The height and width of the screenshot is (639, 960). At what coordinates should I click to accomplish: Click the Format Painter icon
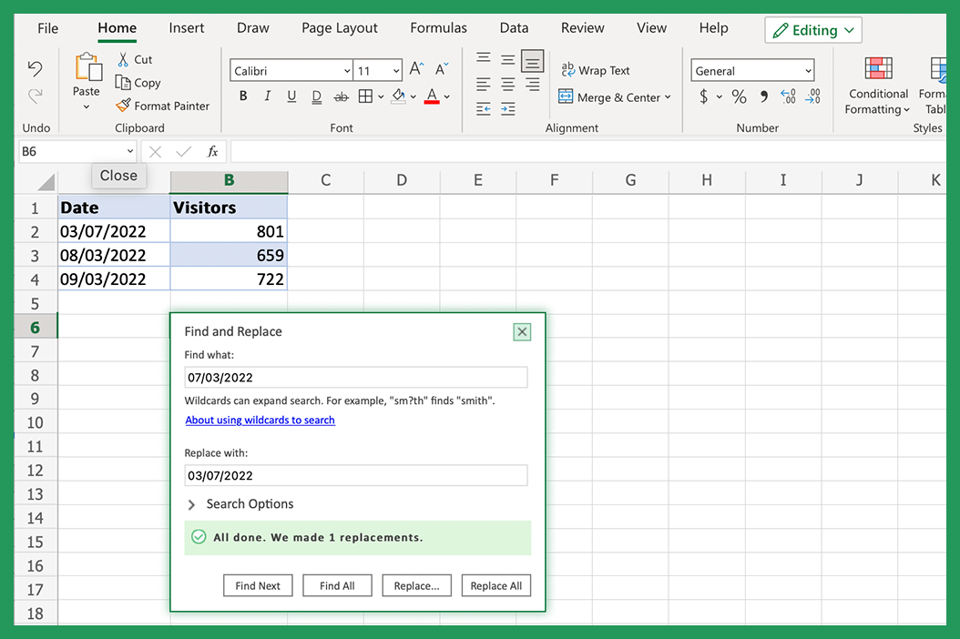tap(123, 105)
